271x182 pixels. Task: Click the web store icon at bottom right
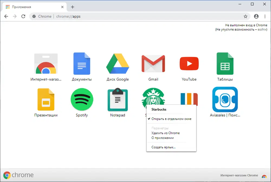pyautogui.click(x=264, y=176)
